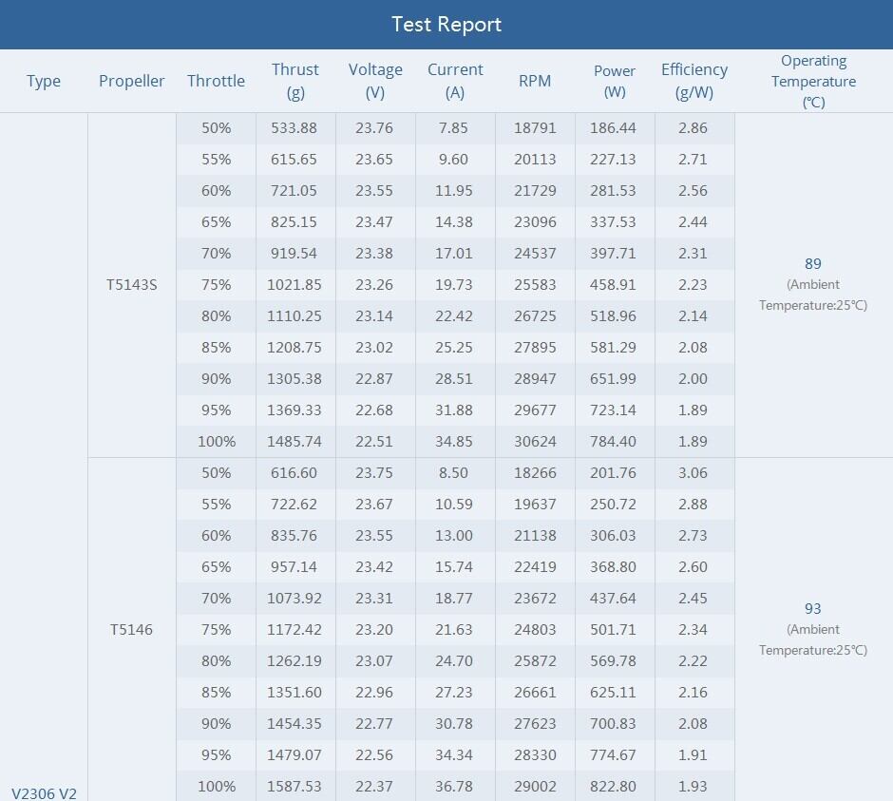Viewport: 893px width, 801px height.
Task: Select the Propeller column header
Action: click(131, 81)
